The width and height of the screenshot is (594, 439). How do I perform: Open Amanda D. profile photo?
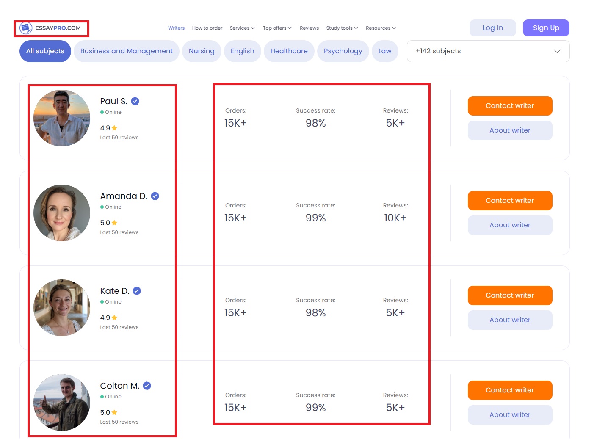62,213
